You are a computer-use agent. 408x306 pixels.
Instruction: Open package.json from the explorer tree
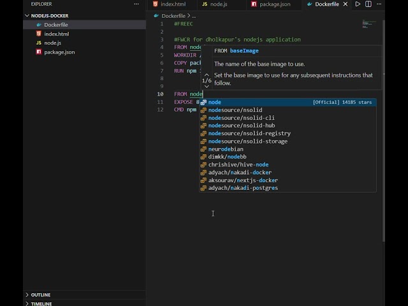pyautogui.click(x=84, y=52)
